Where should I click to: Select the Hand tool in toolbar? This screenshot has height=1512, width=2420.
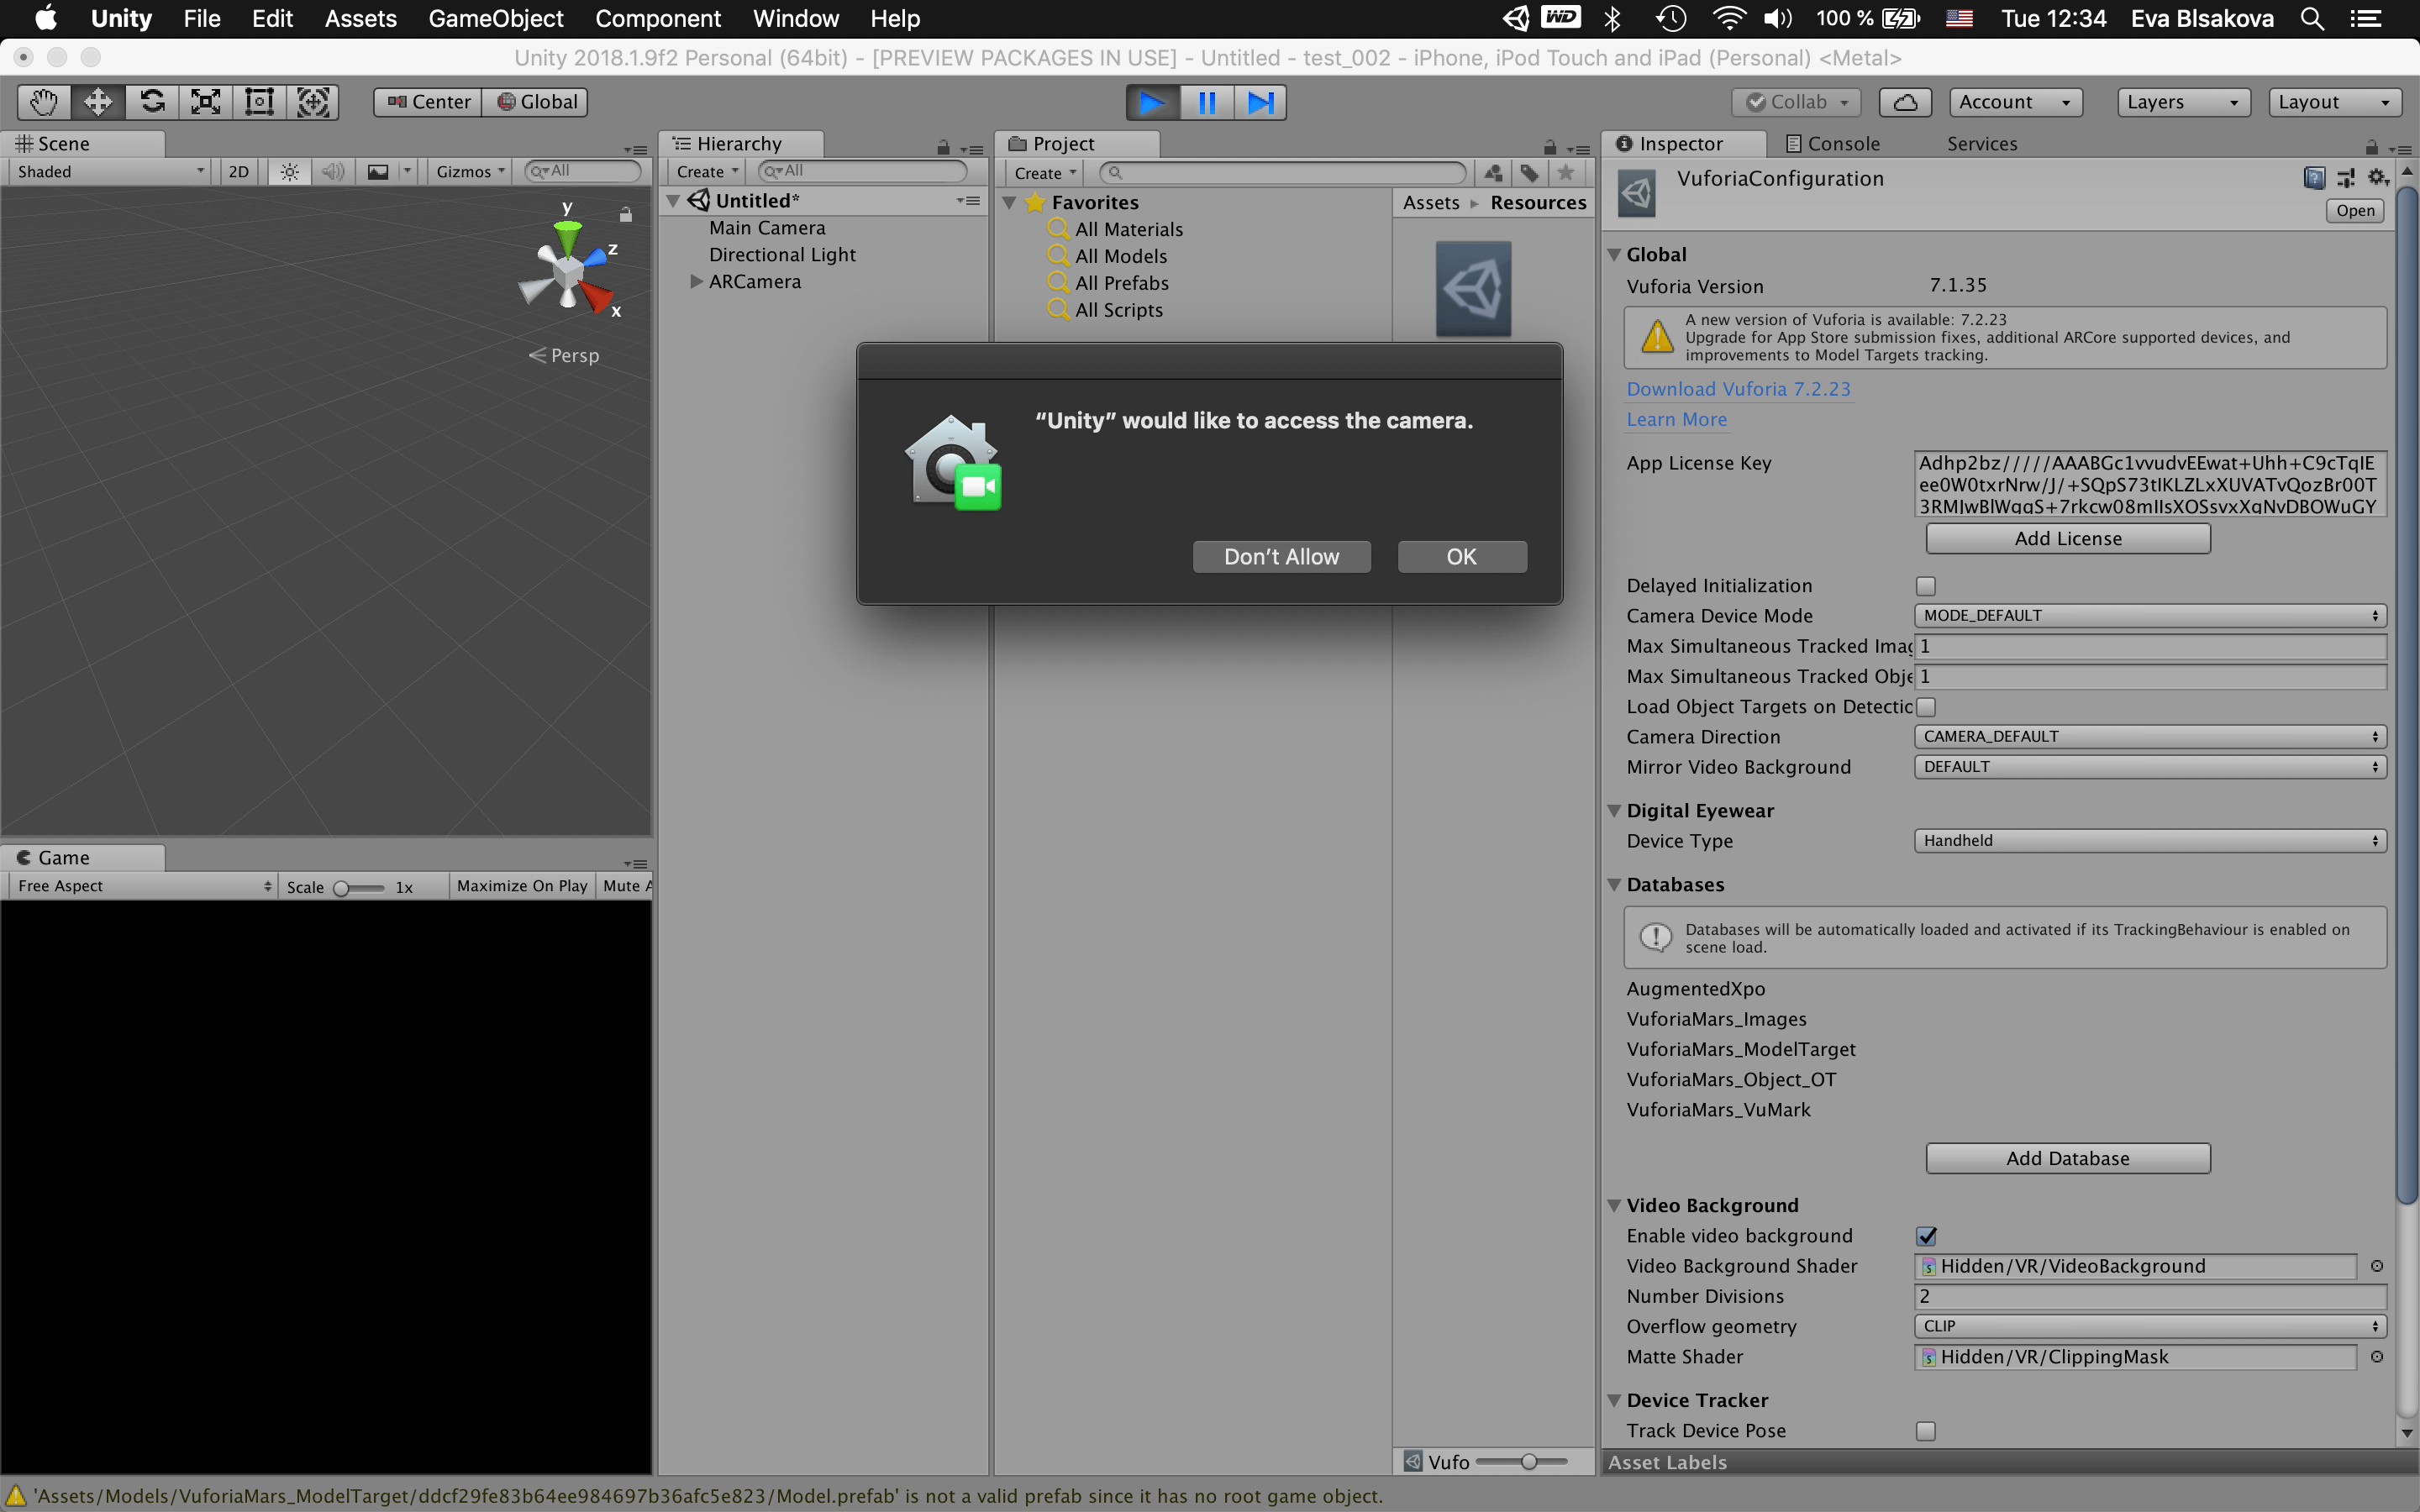pos(44,102)
